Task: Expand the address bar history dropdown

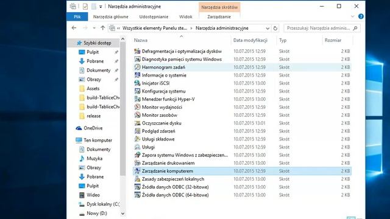Action: pyautogui.click(x=268, y=29)
